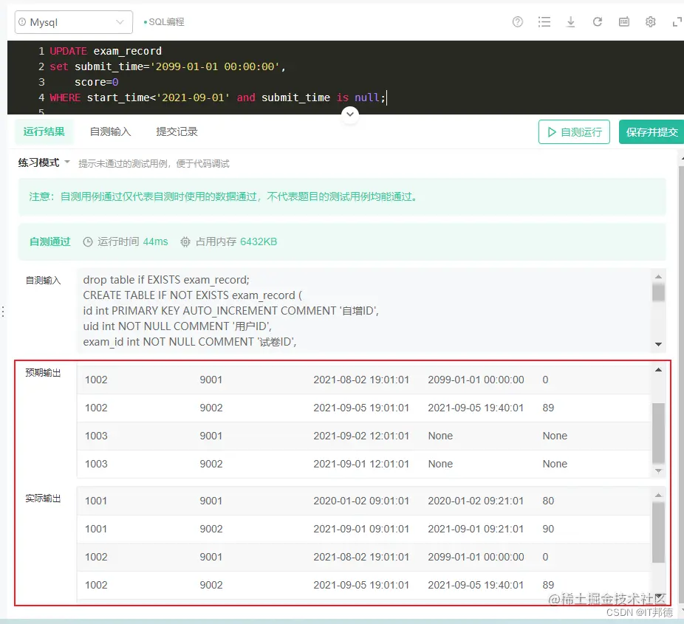Click expected output cell 2021-08-02 19:01:01
684x624 pixels.
pos(361,380)
